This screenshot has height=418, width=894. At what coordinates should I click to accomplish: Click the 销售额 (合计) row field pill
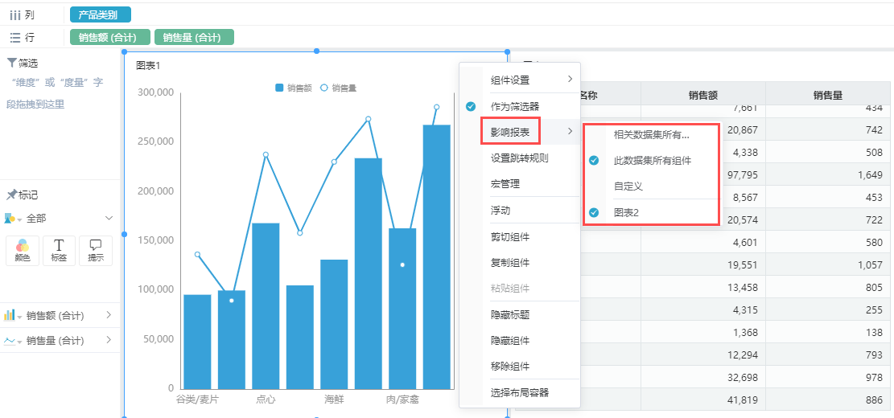pos(110,38)
